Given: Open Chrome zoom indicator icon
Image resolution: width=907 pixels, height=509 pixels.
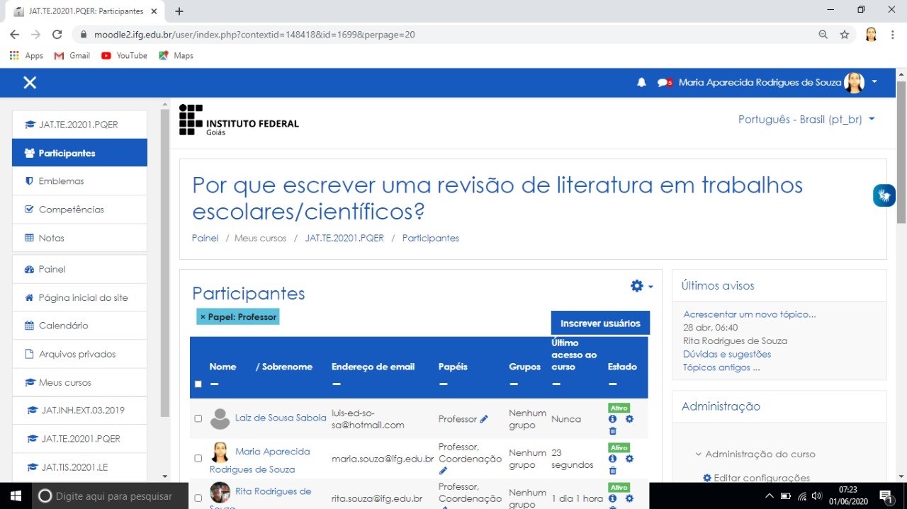Looking at the screenshot, I should point(823,34).
